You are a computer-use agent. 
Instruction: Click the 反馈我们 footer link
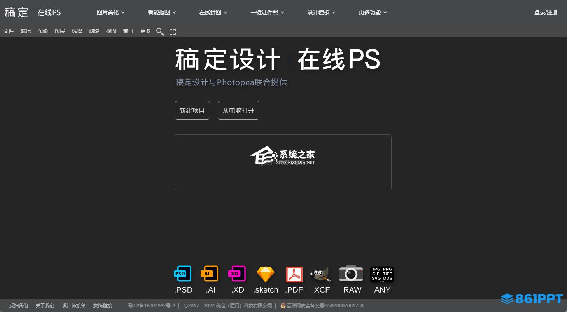[19, 306]
